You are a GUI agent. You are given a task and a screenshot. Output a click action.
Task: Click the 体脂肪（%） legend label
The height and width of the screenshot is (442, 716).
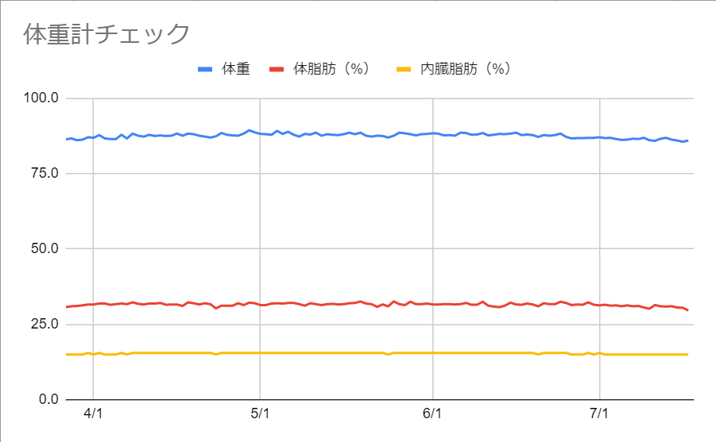click(331, 69)
